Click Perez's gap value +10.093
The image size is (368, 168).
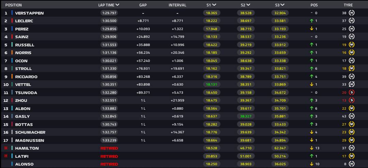[143, 29]
